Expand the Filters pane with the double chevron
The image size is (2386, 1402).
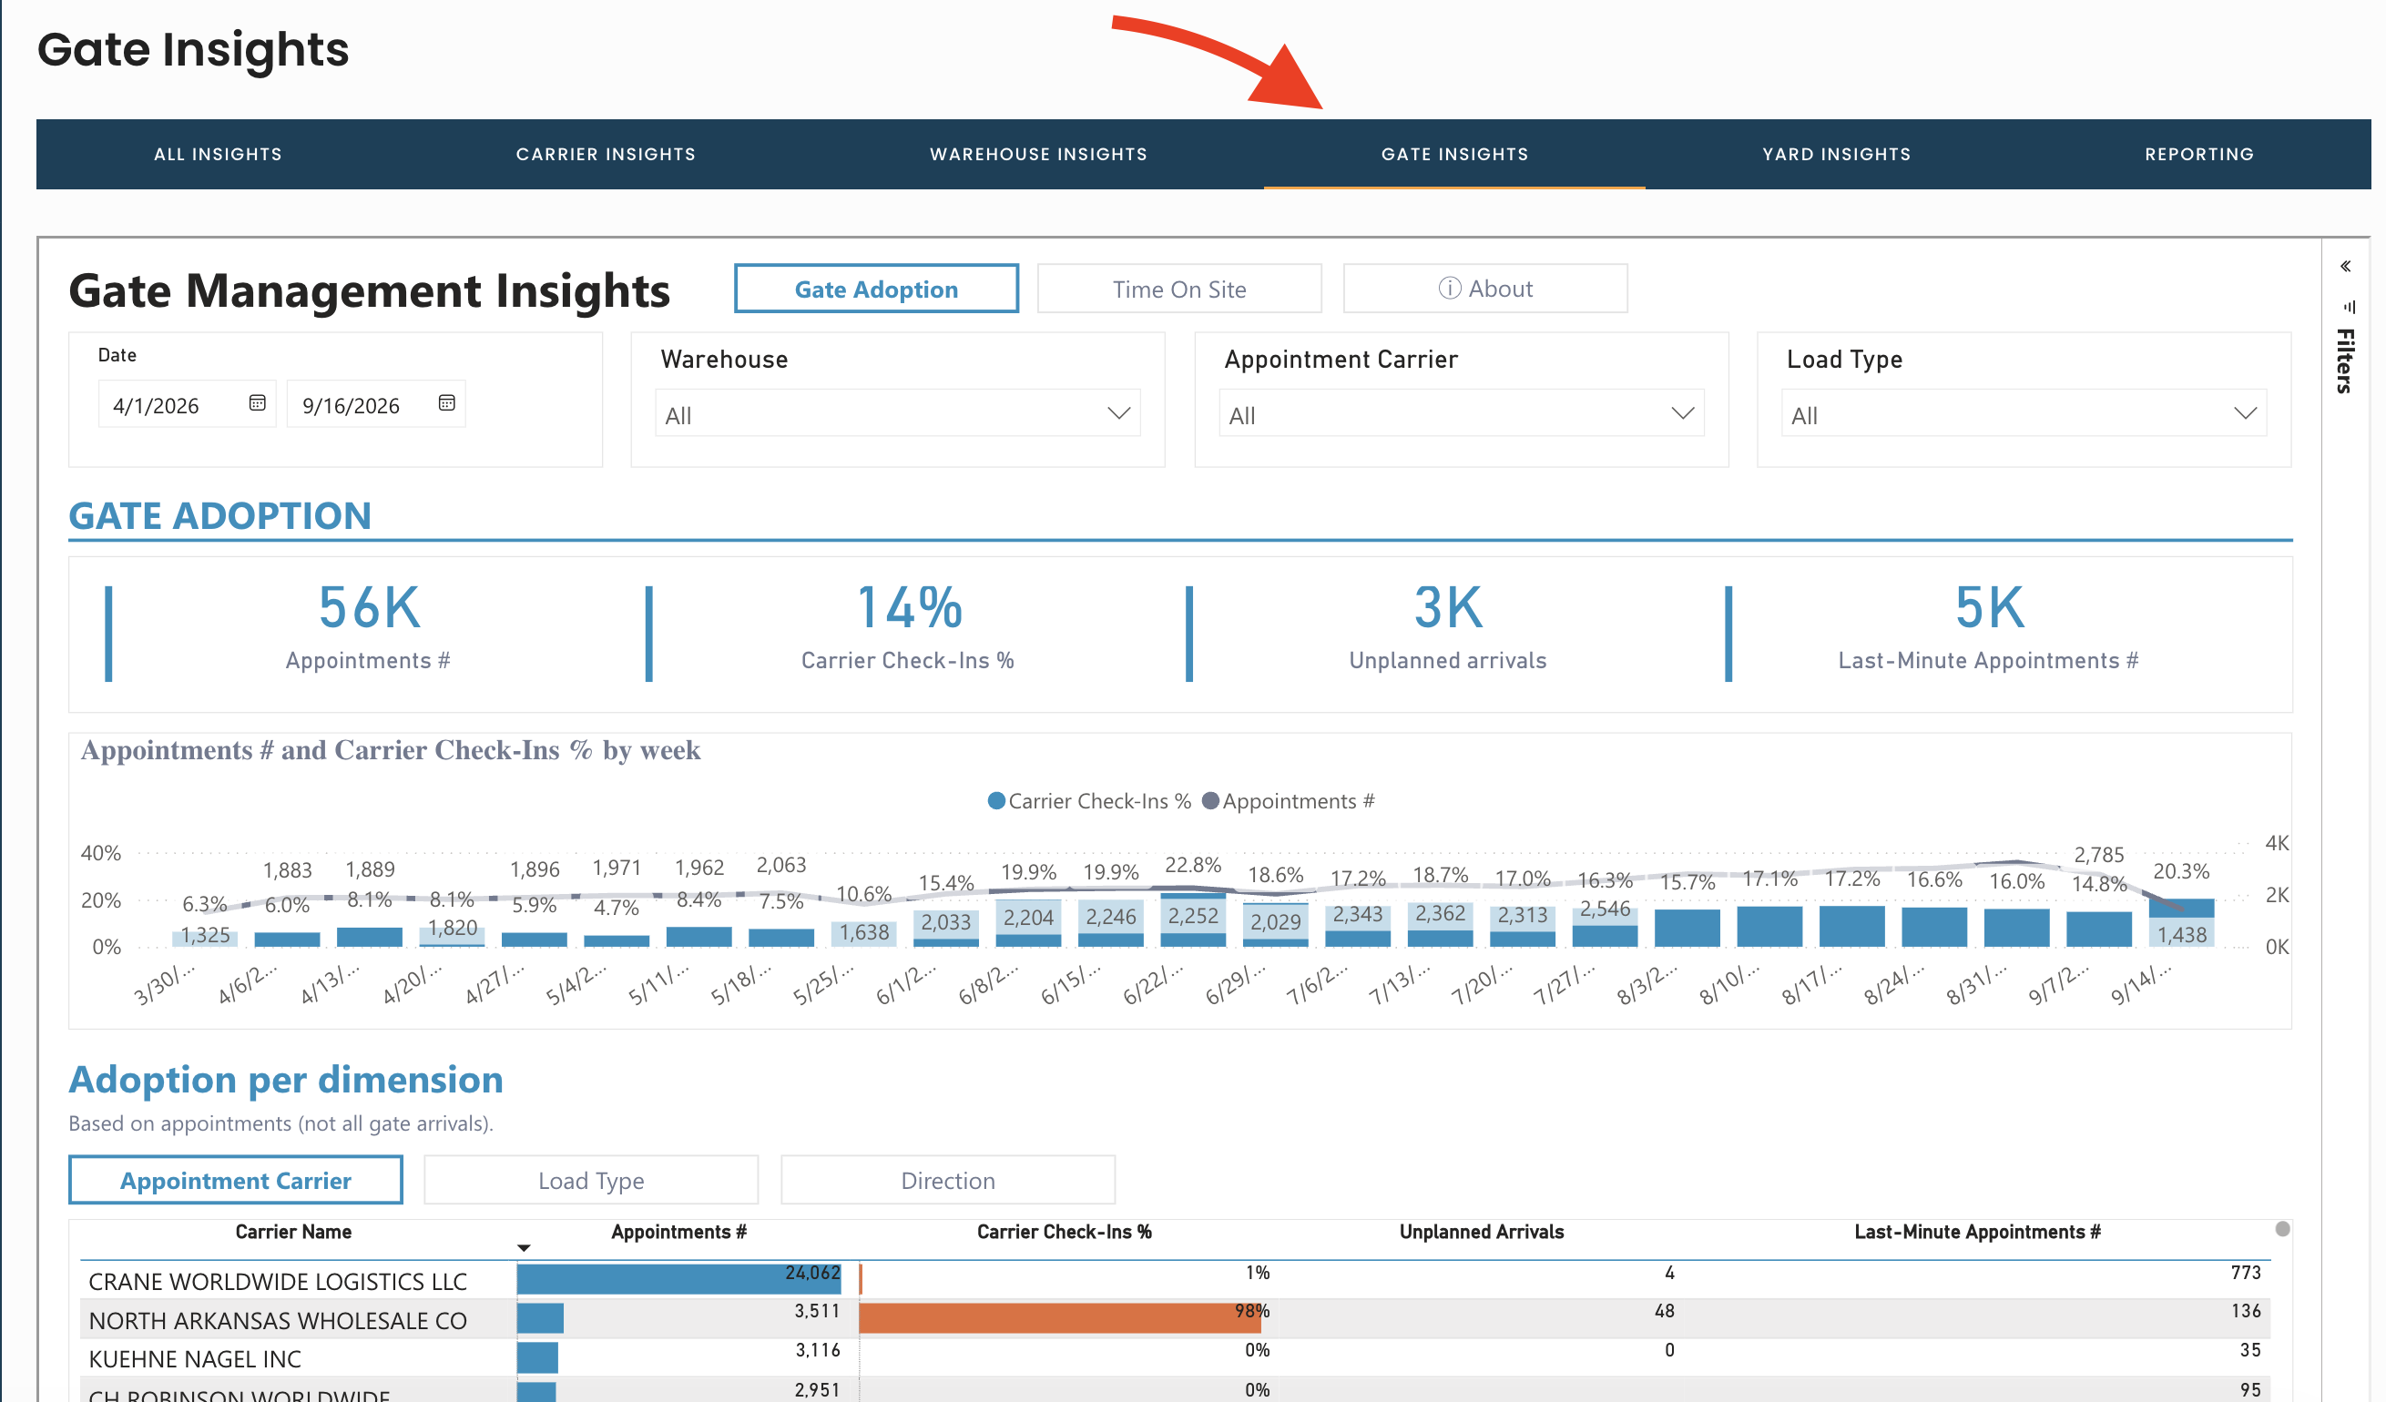[x=2345, y=266]
